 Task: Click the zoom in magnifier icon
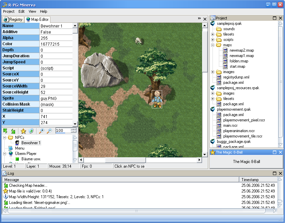point(42,131)
